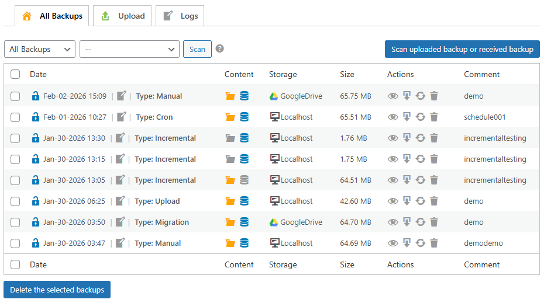Edit comment icon for Type: Cron backup

[122, 117]
